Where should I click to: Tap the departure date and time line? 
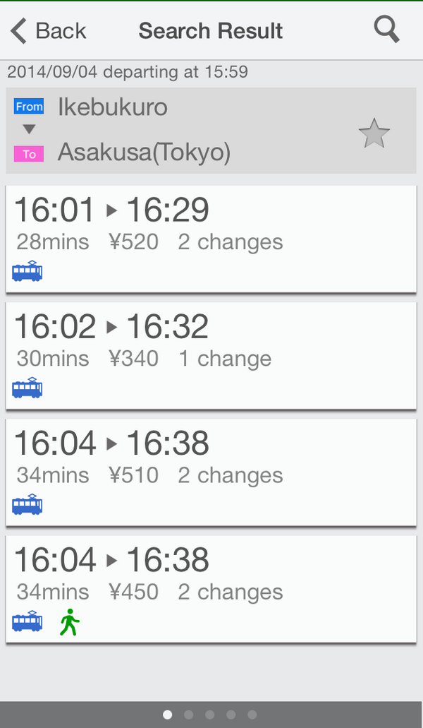[x=128, y=72]
